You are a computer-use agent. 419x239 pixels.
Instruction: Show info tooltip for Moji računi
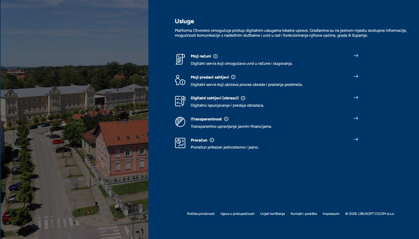point(215,56)
